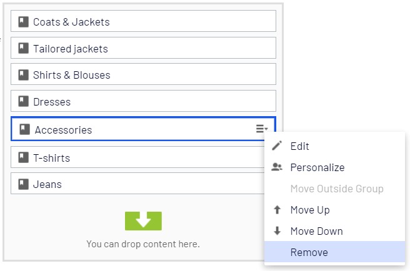Click the Jeans block icon
The width and height of the screenshot is (410, 271).
(23, 184)
